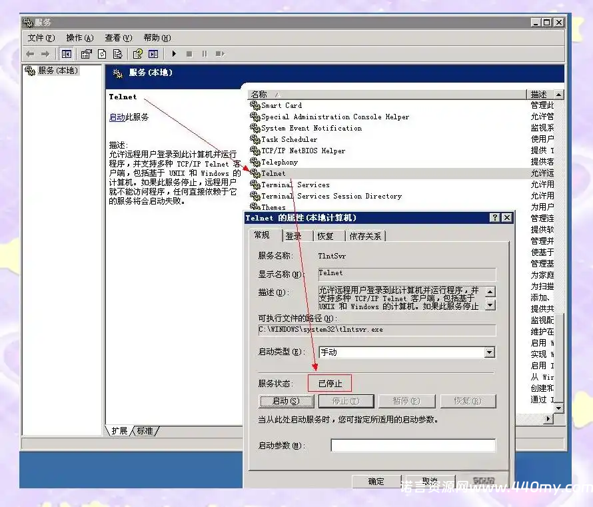593x507 pixels.
Task: Click the 暂停(P) button
Action: click(406, 401)
